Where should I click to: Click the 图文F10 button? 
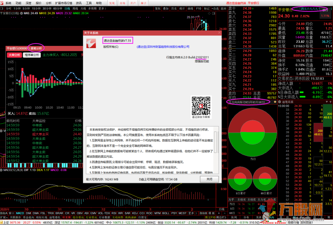tap(210, 217)
